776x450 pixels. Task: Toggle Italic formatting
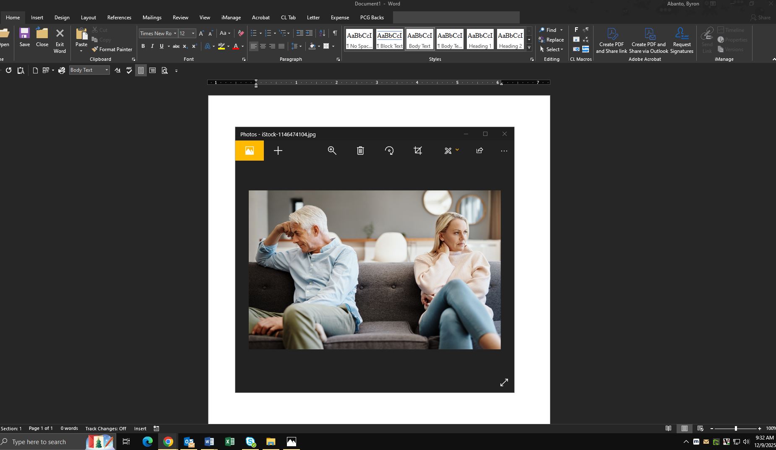click(x=152, y=46)
